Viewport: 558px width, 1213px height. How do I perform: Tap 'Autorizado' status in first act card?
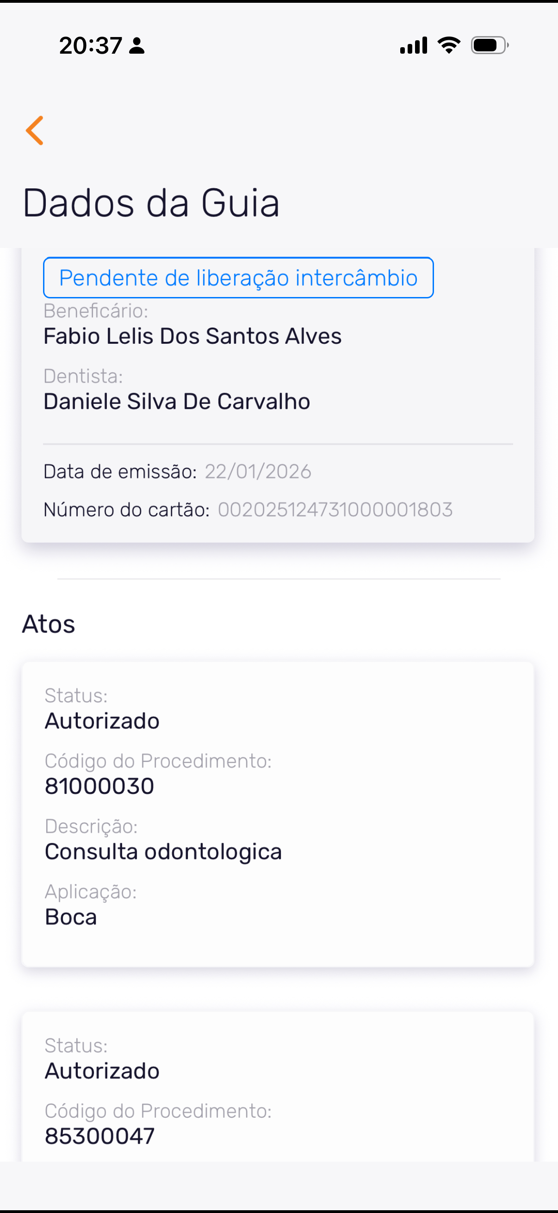pyautogui.click(x=102, y=721)
